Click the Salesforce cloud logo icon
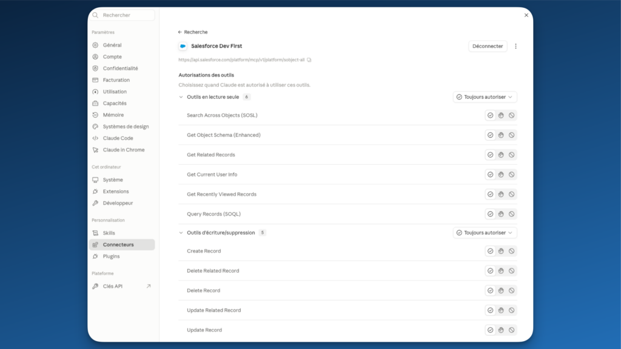 (183, 46)
